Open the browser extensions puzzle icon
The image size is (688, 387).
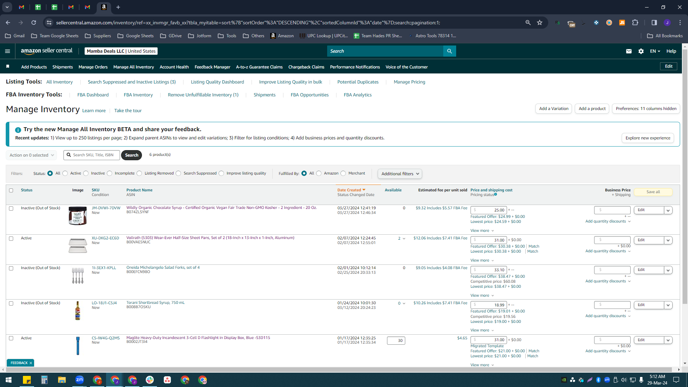coord(635,23)
